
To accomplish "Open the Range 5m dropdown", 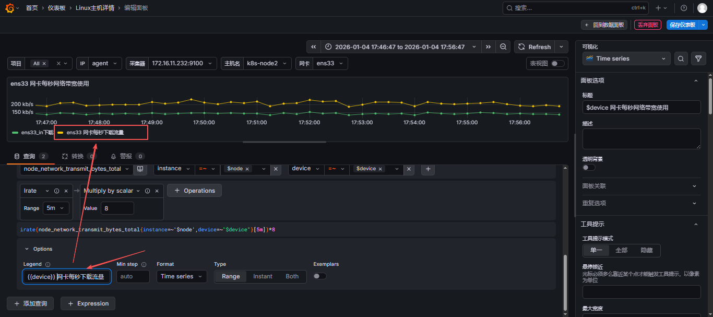I will [x=56, y=208].
